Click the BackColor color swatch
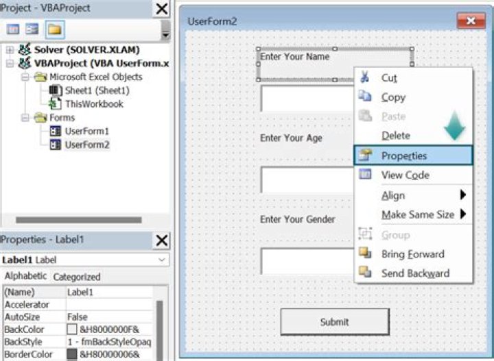Image resolution: width=494 pixels, height=361 pixels. pos(72,329)
